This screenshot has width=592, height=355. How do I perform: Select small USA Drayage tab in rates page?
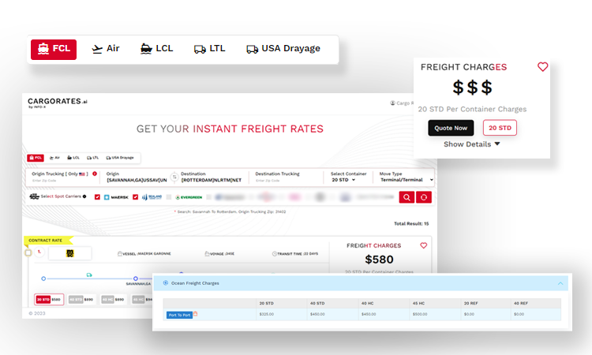click(120, 158)
